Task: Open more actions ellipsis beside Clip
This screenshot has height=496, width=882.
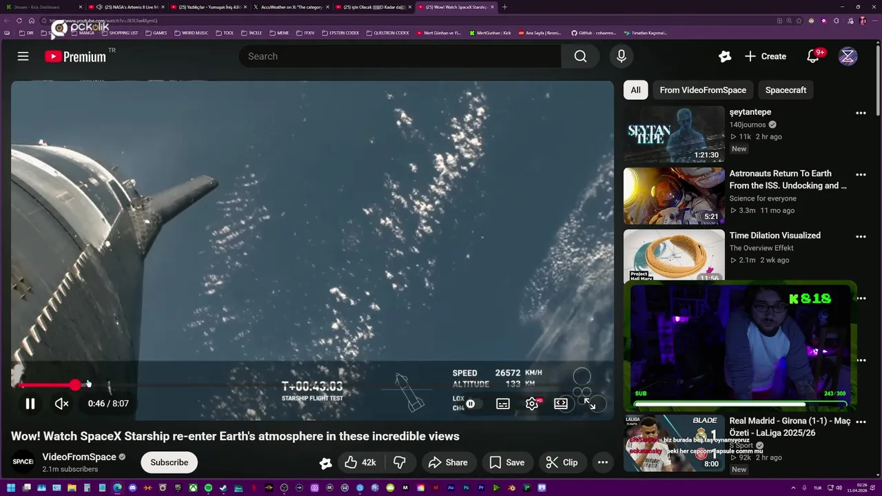Action: pos(603,462)
